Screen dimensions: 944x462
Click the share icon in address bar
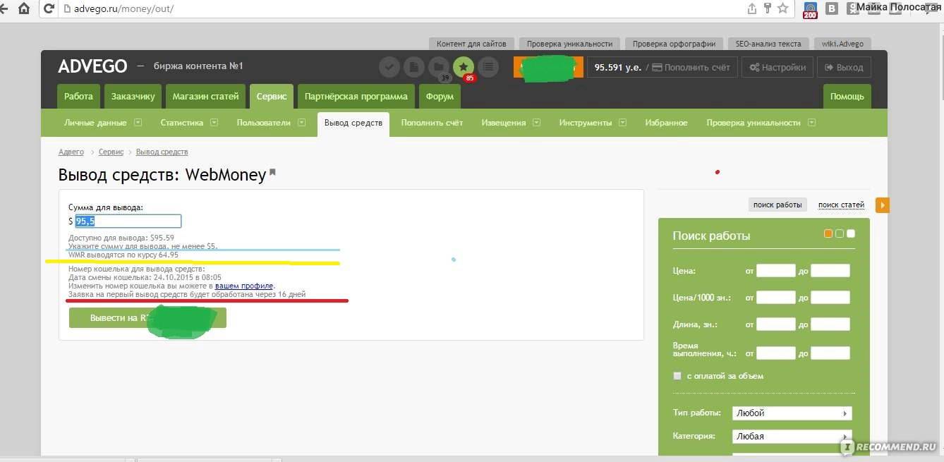coord(752,8)
